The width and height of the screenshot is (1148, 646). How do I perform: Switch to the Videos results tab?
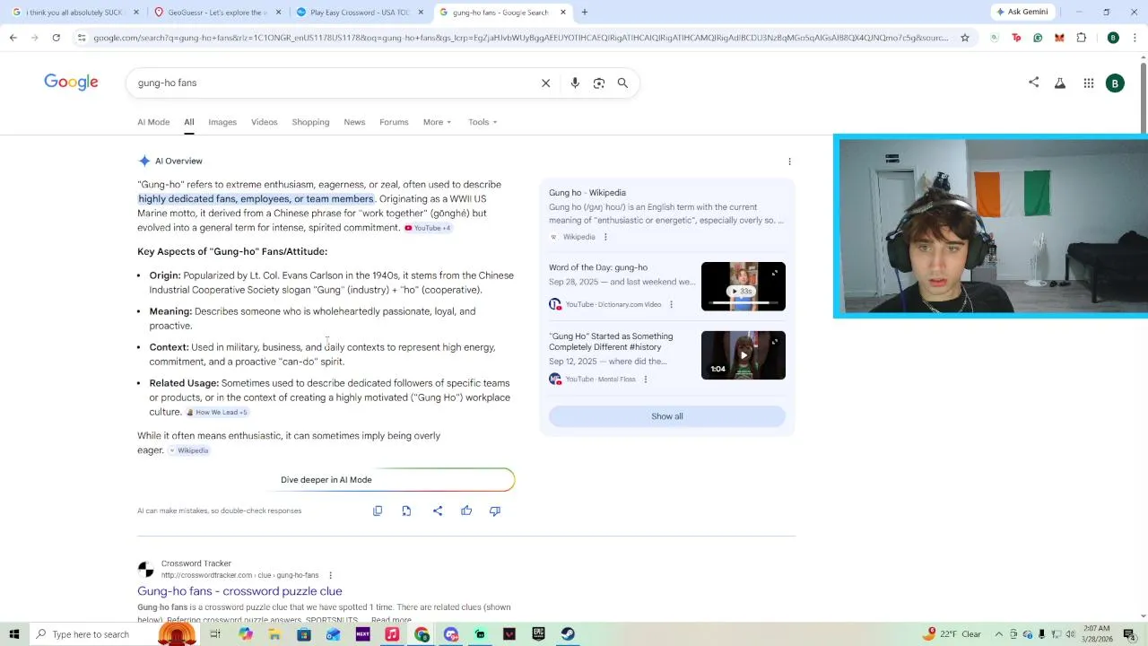point(264,122)
